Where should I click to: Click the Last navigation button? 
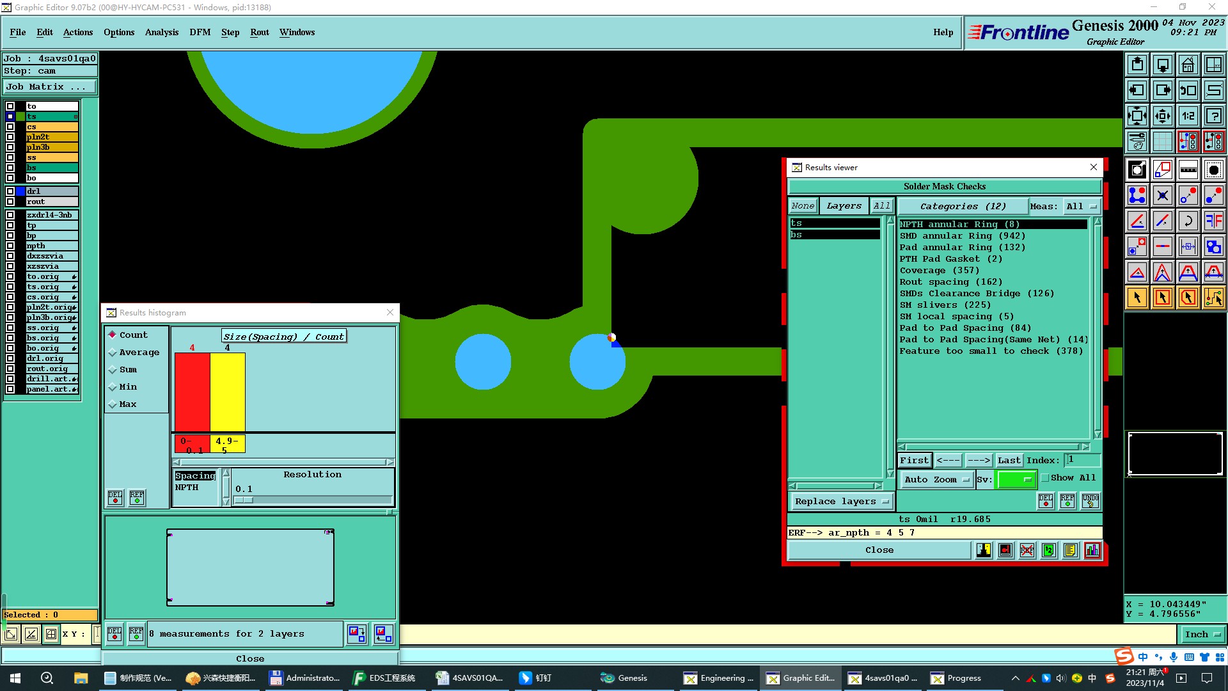click(x=1009, y=460)
